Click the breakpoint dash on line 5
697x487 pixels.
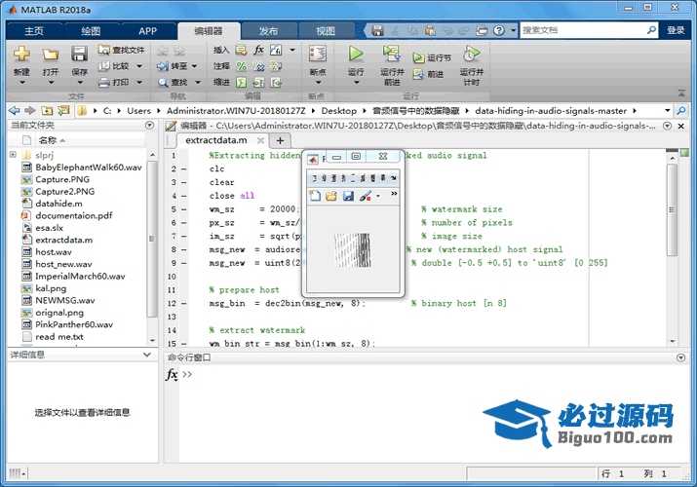pos(184,209)
